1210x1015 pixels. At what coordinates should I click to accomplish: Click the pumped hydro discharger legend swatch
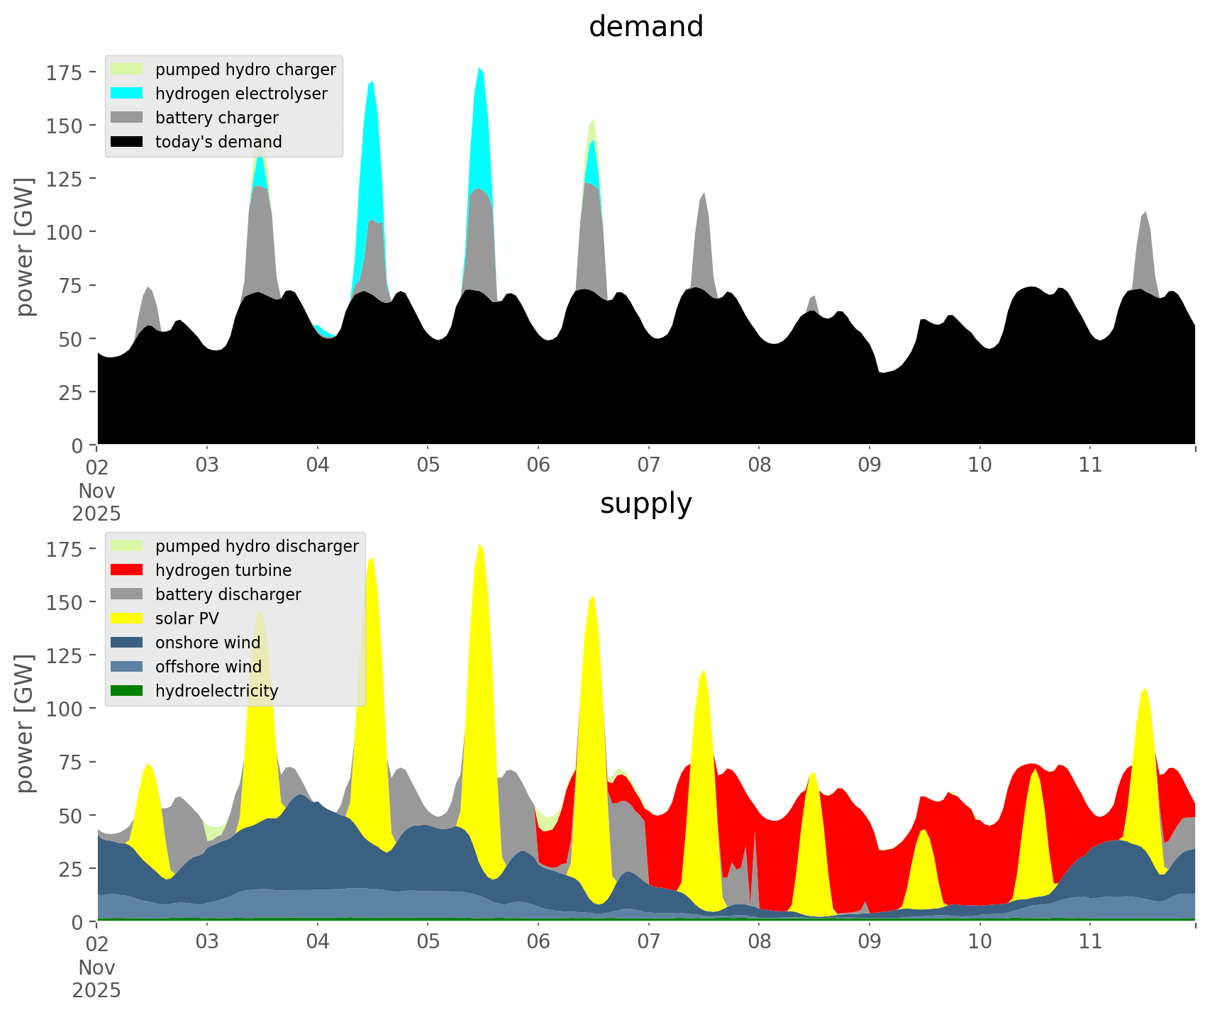pyautogui.click(x=127, y=546)
